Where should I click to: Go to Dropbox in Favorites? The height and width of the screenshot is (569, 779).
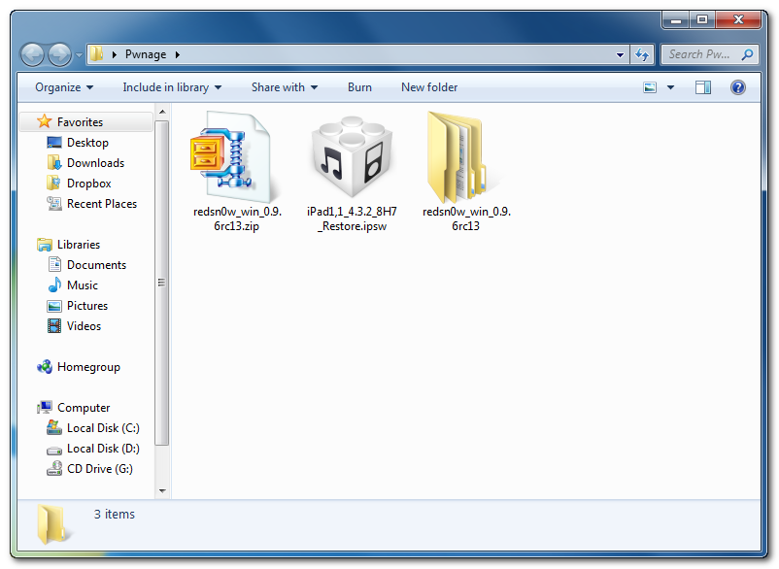(88, 184)
